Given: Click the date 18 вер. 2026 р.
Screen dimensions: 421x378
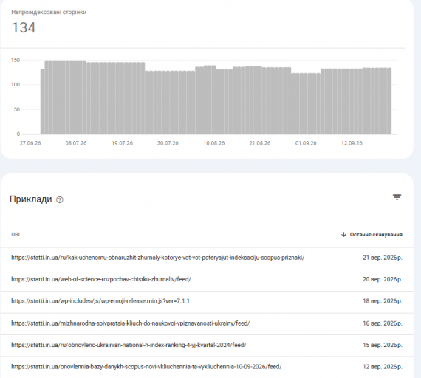Looking at the screenshot, I should 383,301.
